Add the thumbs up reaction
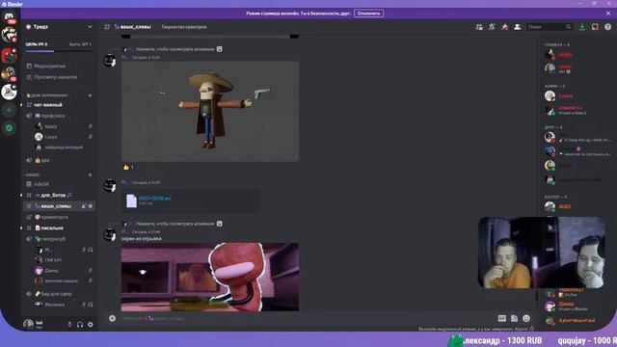Screen dimensions: 617x347 click(128, 167)
